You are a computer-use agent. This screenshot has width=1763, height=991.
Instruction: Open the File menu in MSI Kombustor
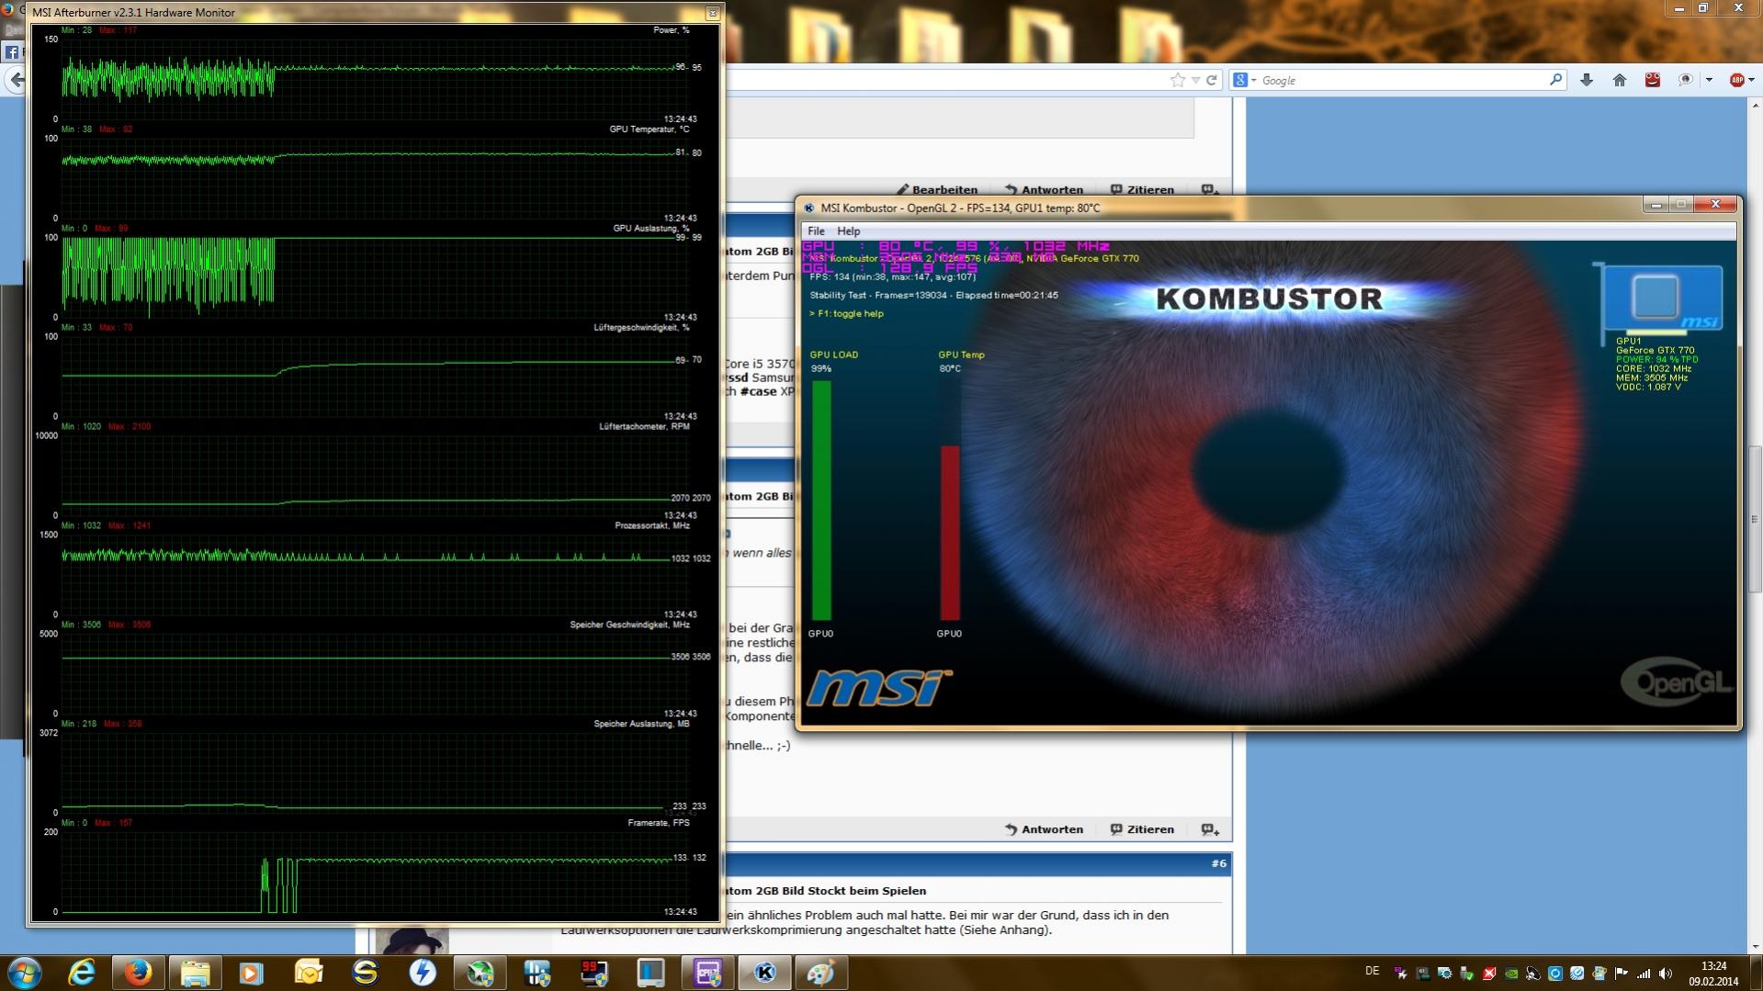point(816,231)
